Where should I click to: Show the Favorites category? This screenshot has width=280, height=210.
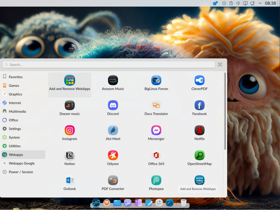16,77
